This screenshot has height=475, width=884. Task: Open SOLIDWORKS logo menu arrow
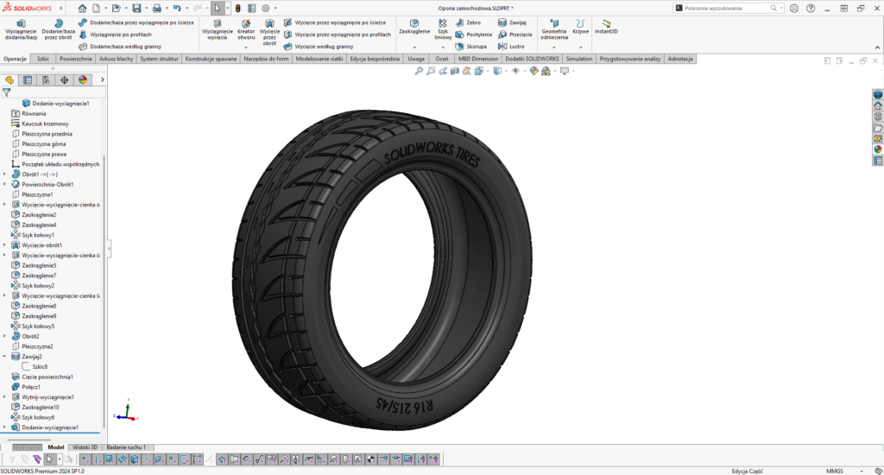61,9
